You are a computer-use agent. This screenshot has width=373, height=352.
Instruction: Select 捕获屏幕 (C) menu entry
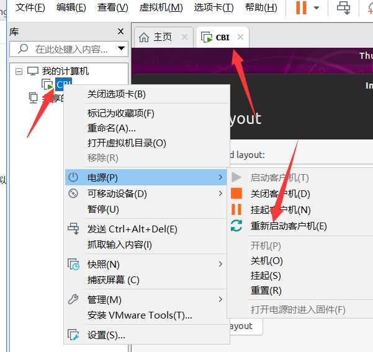146,280
